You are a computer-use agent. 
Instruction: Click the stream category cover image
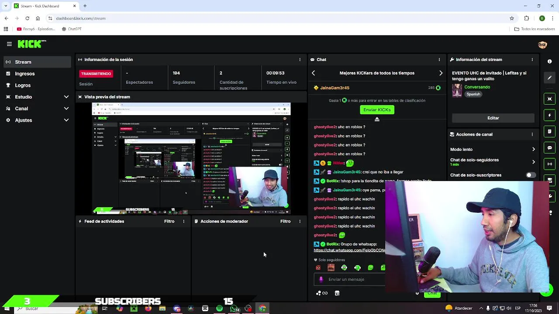click(x=457, y=90)
